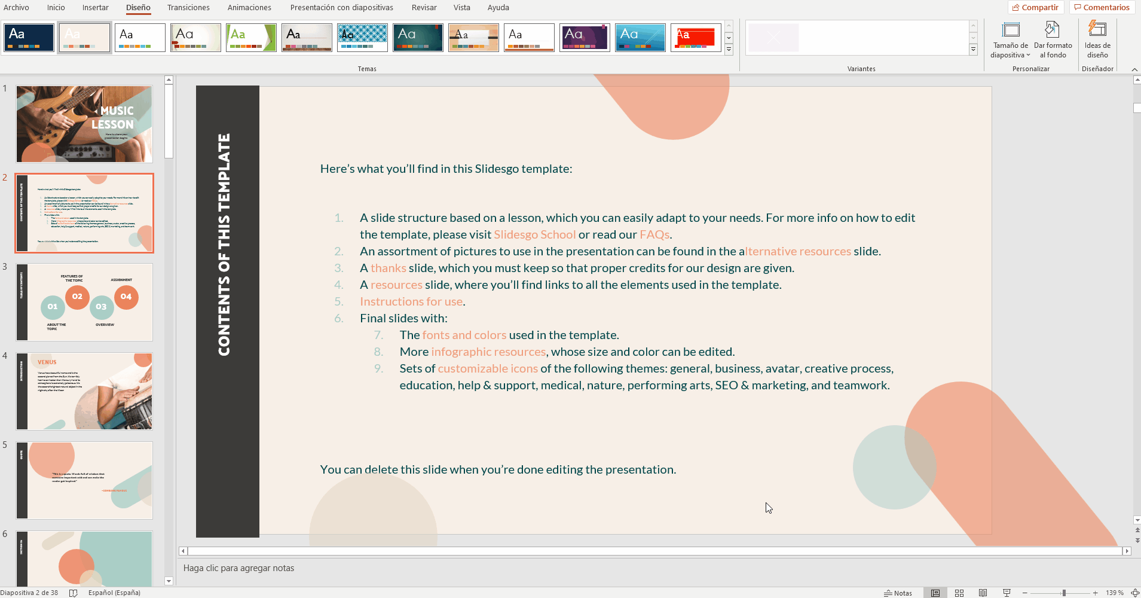Select slide 6 thumbnail
This screenshot has width=1141, height=598.
click(84, 559)
